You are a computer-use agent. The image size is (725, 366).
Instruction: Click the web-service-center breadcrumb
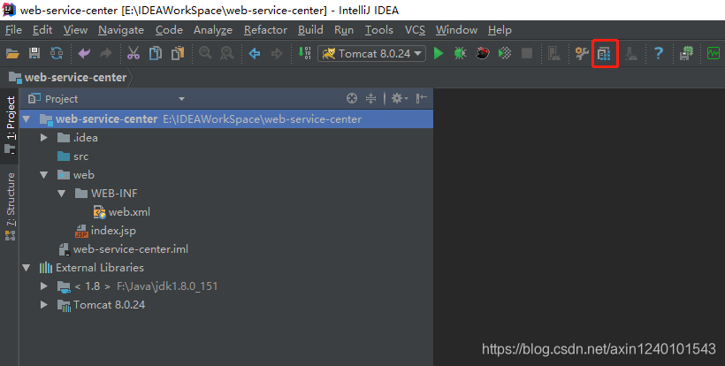(x=68, y=77)
